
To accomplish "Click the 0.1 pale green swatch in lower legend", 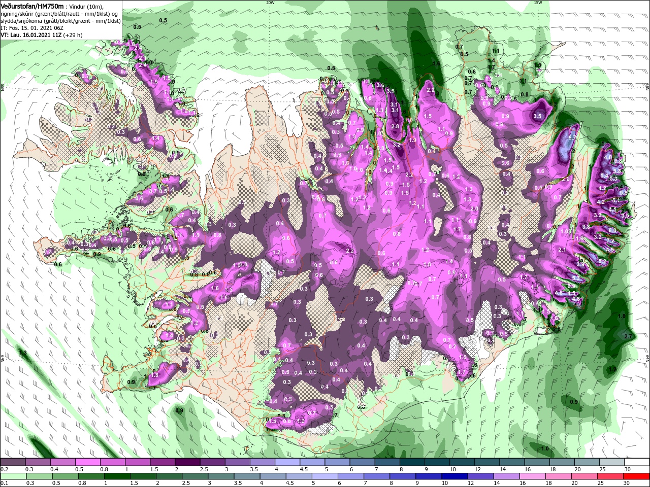I will pyautogui.click(x=13, y=476).
